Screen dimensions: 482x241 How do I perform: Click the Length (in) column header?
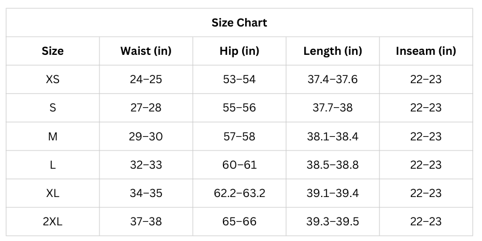333,51
